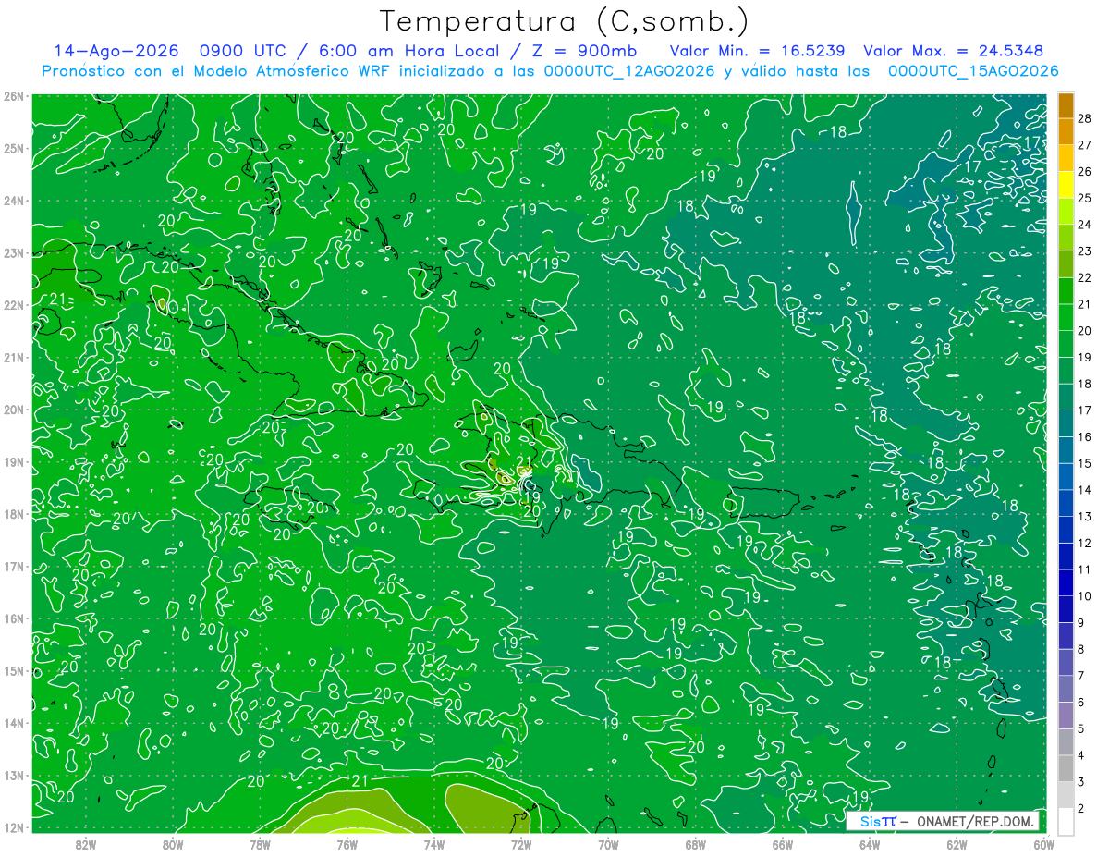Click legend value 12 on color scale
The width and height of the screenshot is (1109, 857).
(x=1083, y=543)
